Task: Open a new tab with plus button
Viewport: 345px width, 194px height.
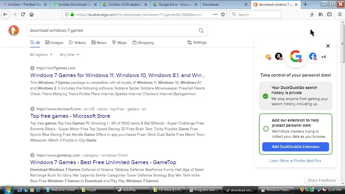Action: (305, 4)
